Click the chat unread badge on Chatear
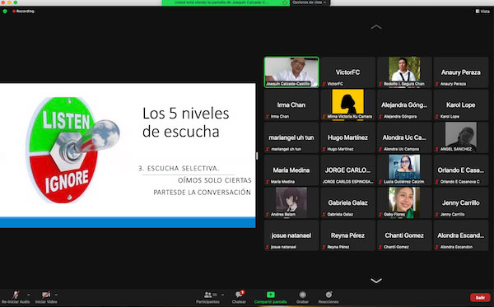The height and width of the screenshot is (307, 494). point(242,292)
